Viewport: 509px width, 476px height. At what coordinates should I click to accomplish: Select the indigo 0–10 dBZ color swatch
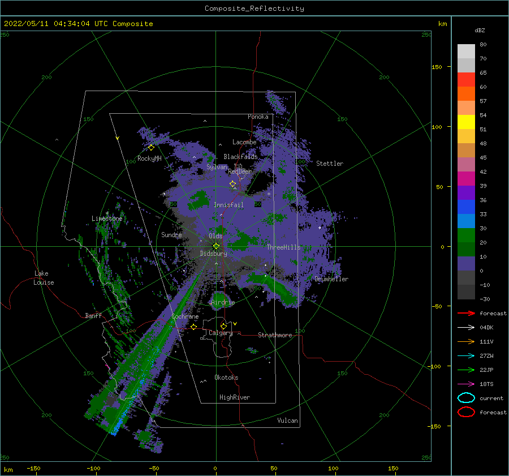click(x=466, y=264)
